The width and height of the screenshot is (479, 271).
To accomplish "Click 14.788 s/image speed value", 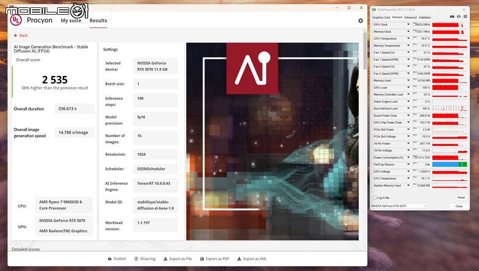I will click(x=74, y=132).
